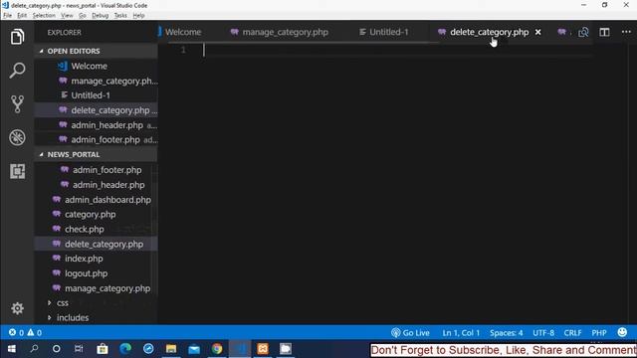Open the Manage settings gear
This screenshot has height=358, width=637.
17,308
